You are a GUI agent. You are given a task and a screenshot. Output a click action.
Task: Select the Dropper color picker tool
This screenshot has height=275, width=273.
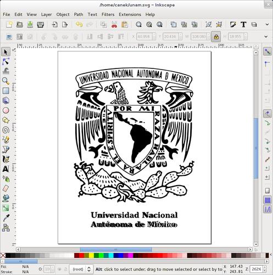point(5,218)
